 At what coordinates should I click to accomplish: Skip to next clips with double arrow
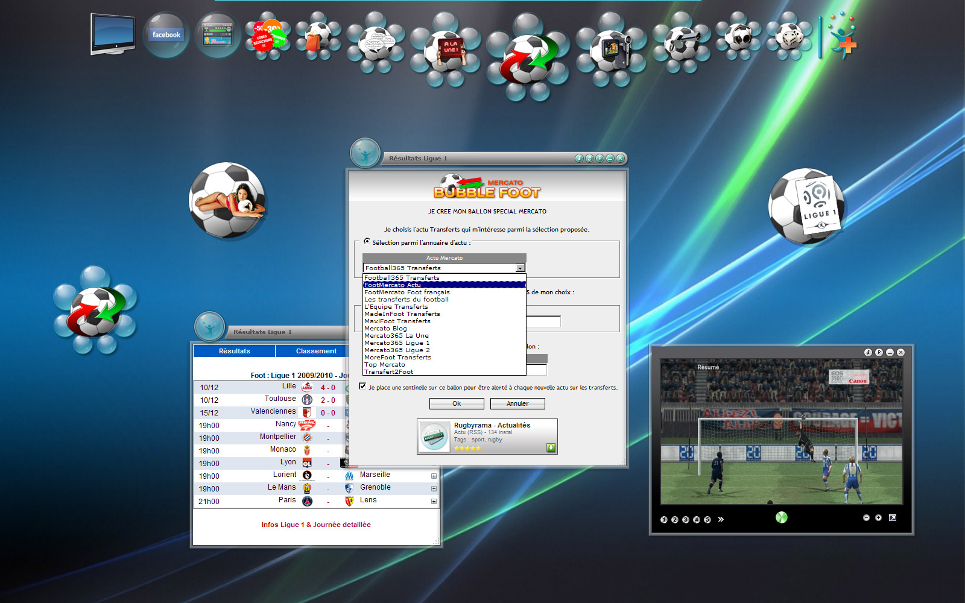721,519
